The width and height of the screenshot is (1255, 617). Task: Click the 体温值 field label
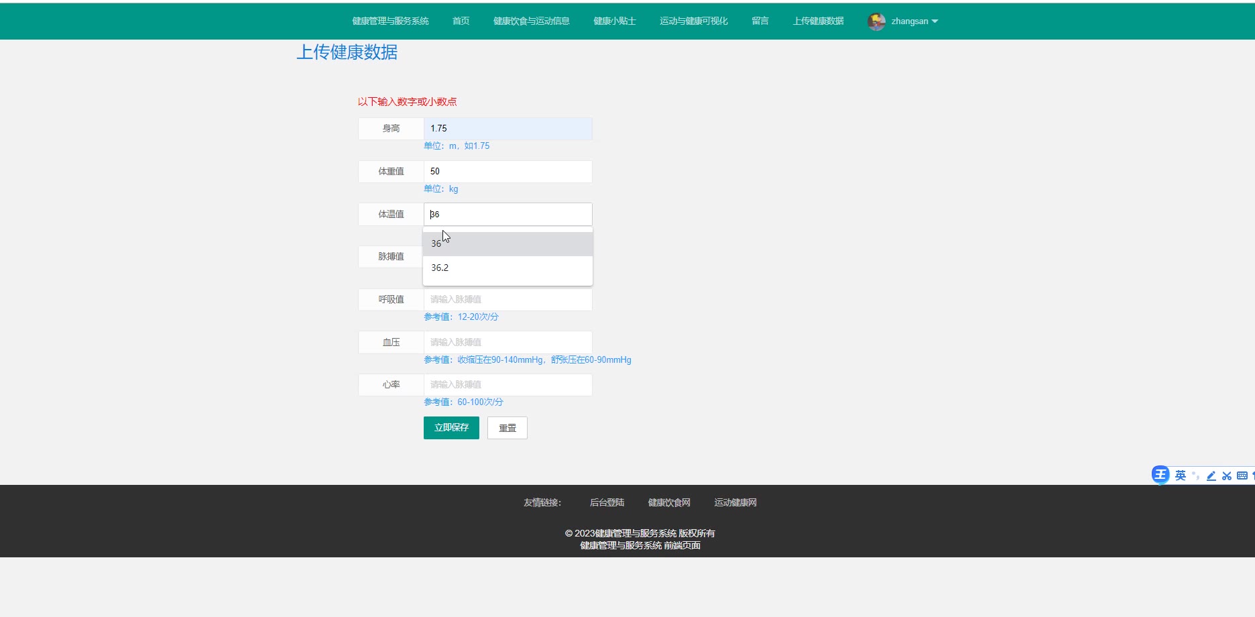click(391, 214)
